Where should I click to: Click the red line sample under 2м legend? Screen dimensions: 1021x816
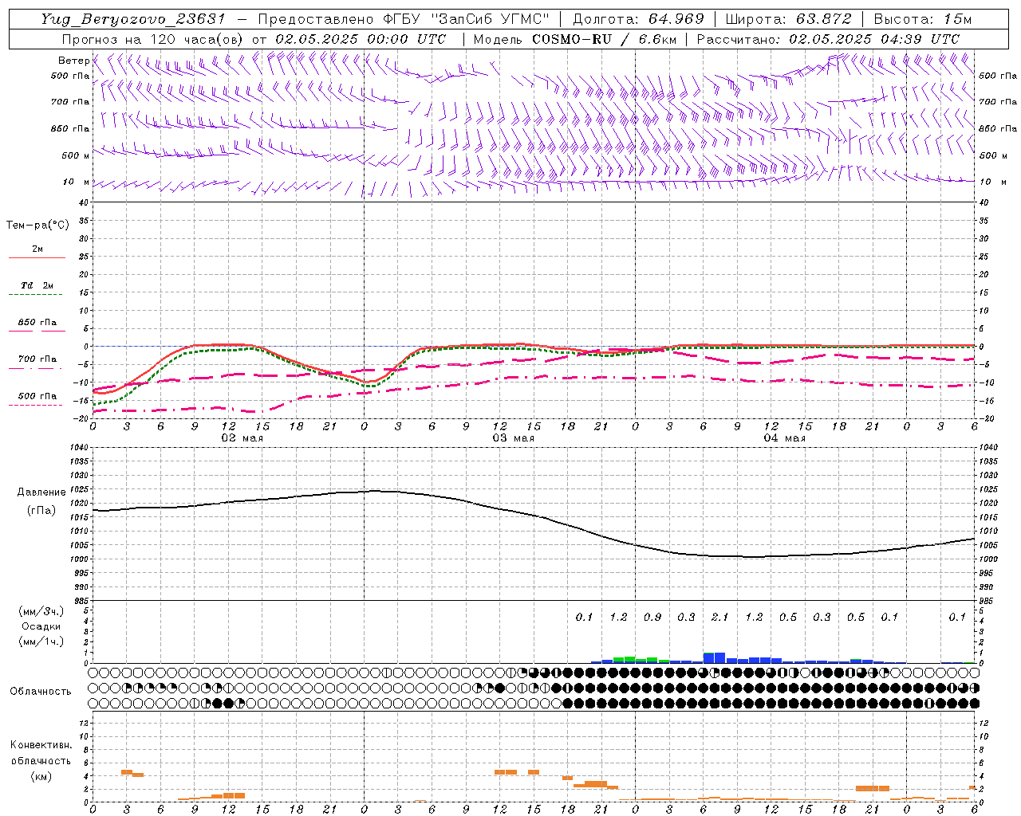click(x=37, y=257)
